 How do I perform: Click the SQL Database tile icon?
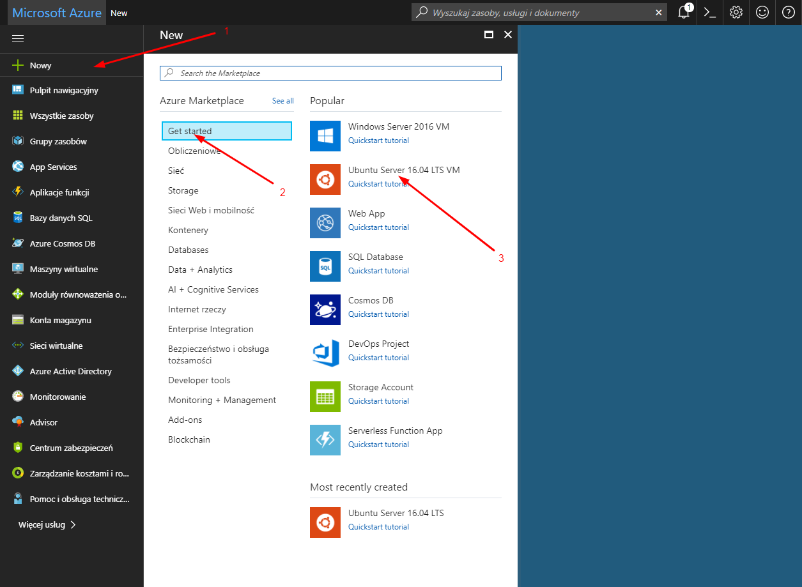click(325, 266)
